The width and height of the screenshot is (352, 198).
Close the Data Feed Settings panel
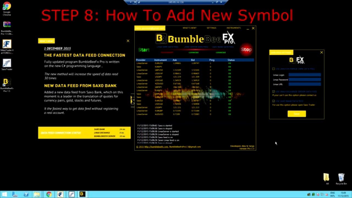pyautogui.click(x=321, y=52)
